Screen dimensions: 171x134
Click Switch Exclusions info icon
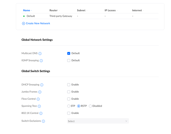[x=43, y=121]
